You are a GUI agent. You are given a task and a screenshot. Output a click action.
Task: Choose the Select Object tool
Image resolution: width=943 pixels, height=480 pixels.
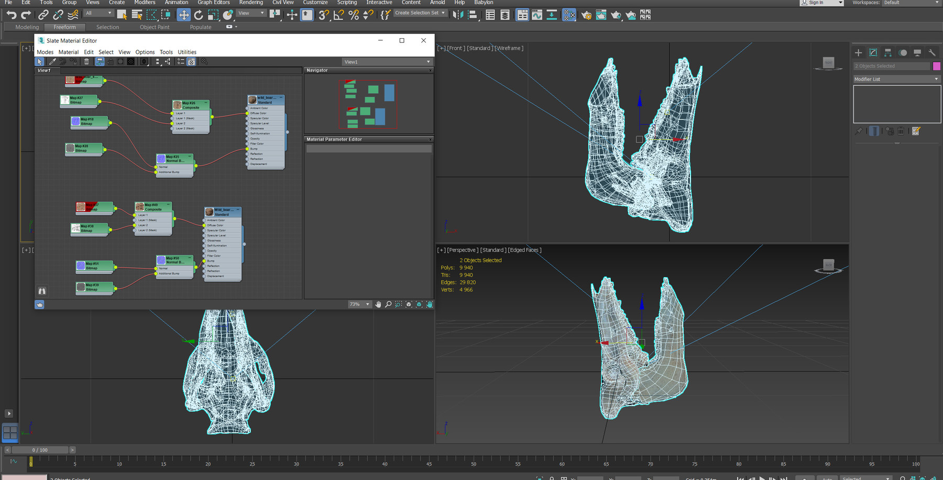click(x=122, y=15)
